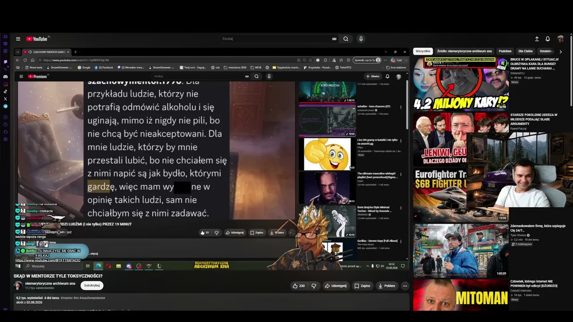Click the "Subskrybuj" button
The width and height of the screenshot is (573, 322).
click(92, 285)
